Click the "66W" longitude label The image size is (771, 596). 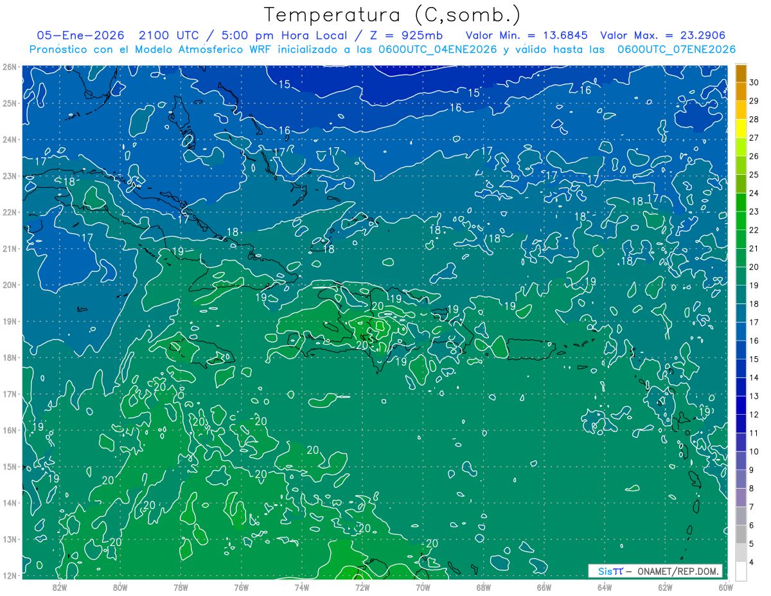(x=544, y=587)
